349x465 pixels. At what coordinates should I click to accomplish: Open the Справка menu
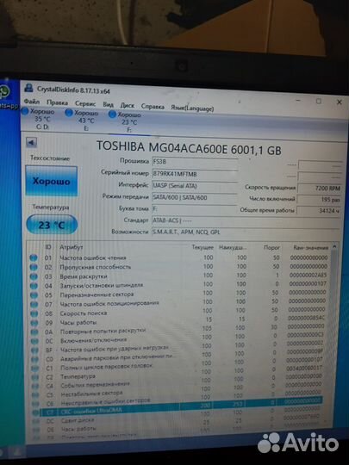153,107
